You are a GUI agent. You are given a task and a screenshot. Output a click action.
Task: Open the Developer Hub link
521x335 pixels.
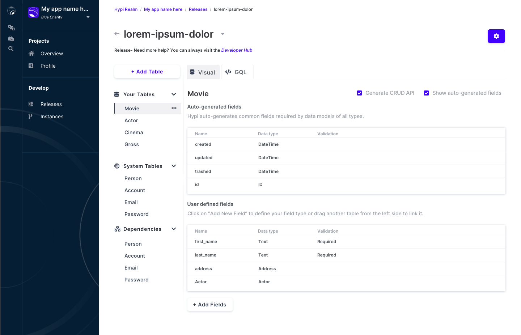click(x=237, y=50)
